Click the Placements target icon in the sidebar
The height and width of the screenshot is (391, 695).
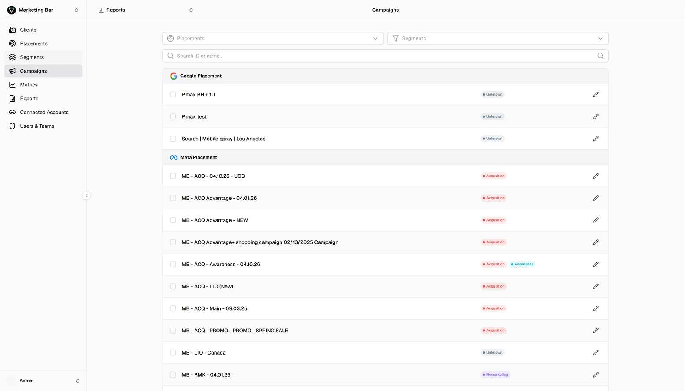(x=12, y=43)
